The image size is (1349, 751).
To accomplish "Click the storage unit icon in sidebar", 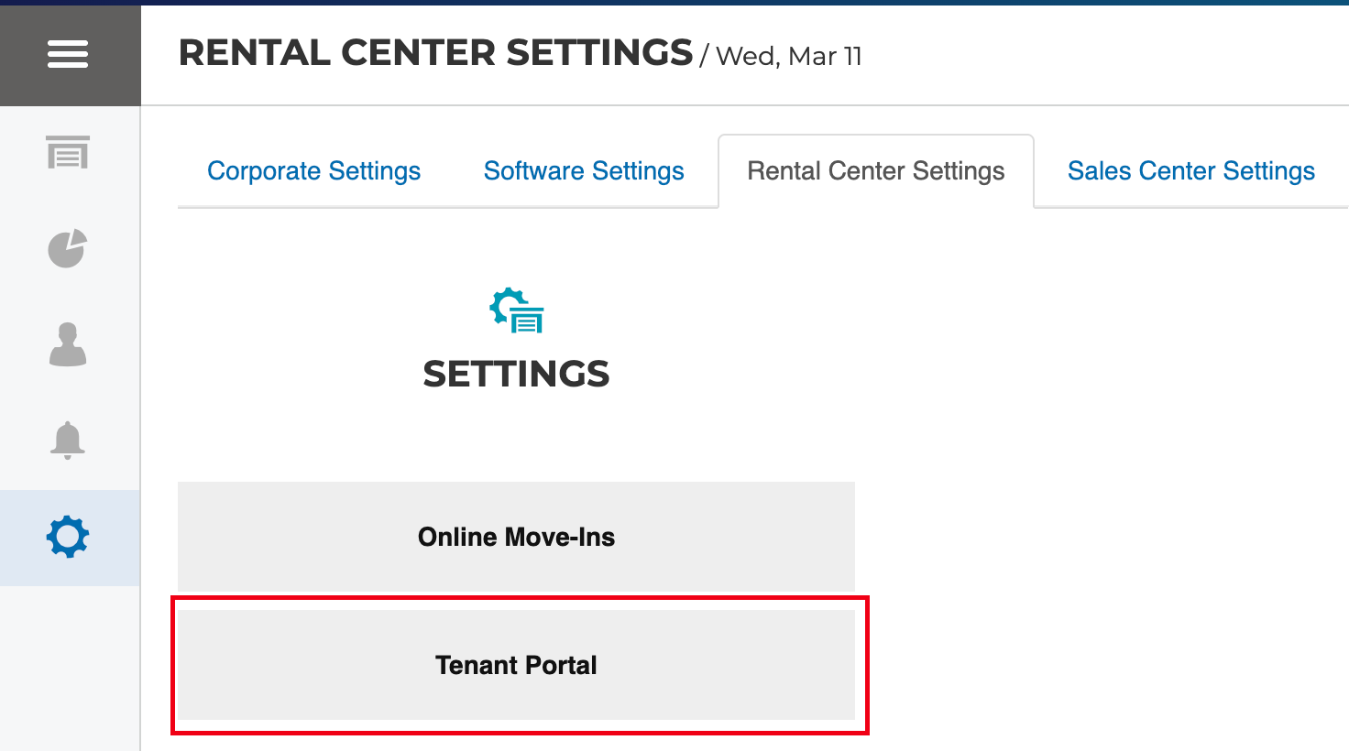I will pos(68,153).
